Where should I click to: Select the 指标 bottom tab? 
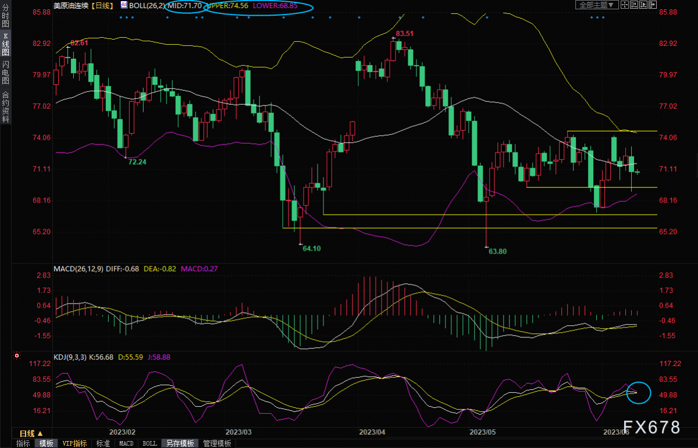coord(23,443)
